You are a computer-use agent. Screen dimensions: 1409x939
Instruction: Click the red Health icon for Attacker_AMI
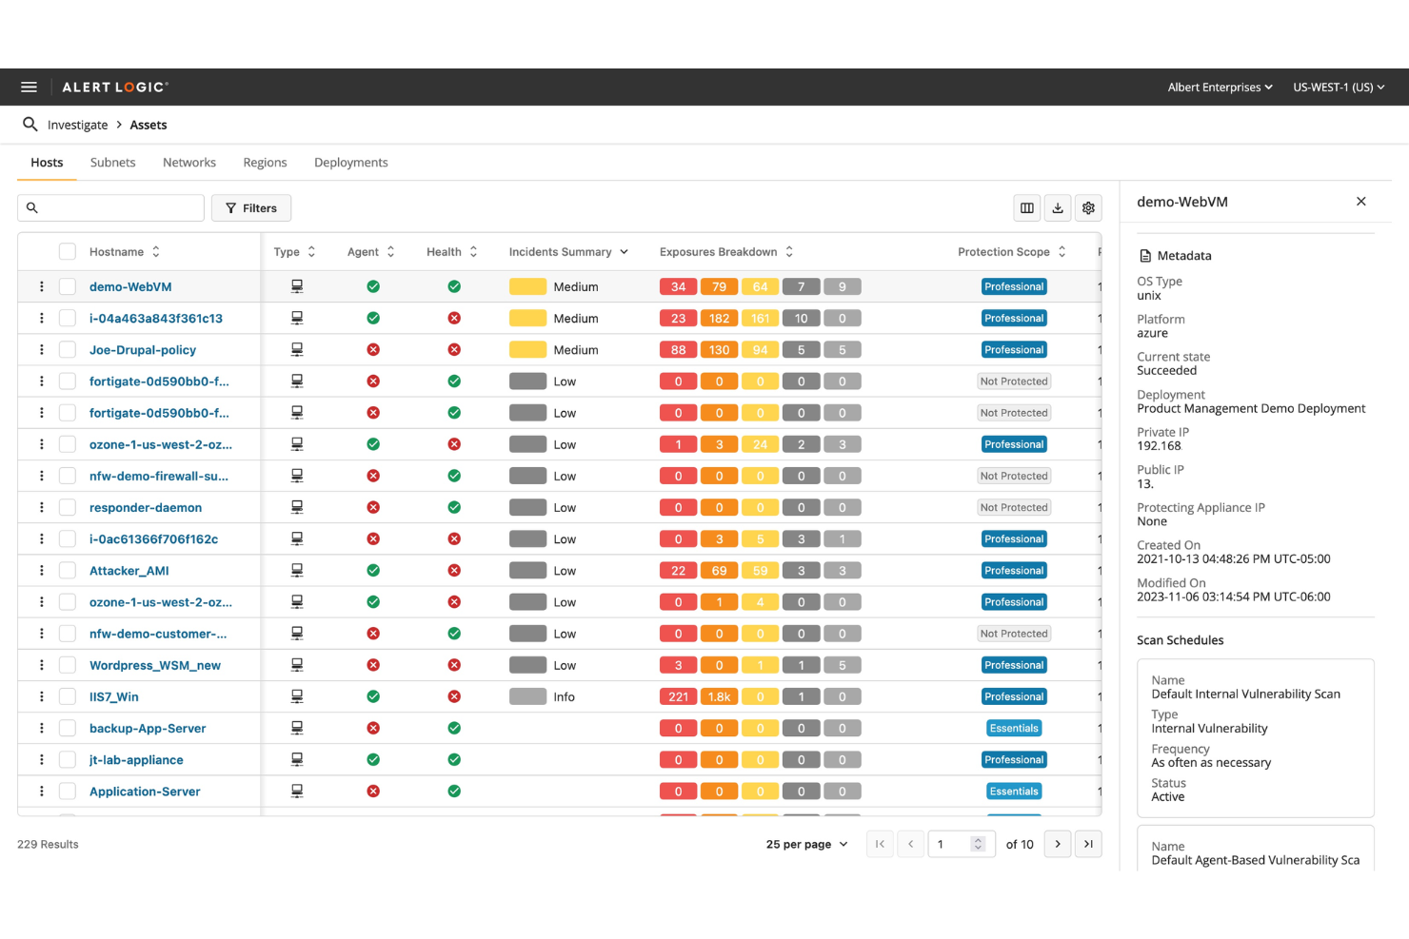[x=454, y=570]
